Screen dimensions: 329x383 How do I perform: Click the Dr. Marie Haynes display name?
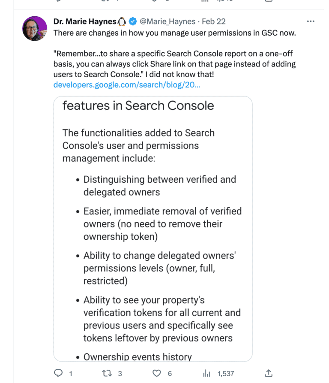click(x=84, y=21)
